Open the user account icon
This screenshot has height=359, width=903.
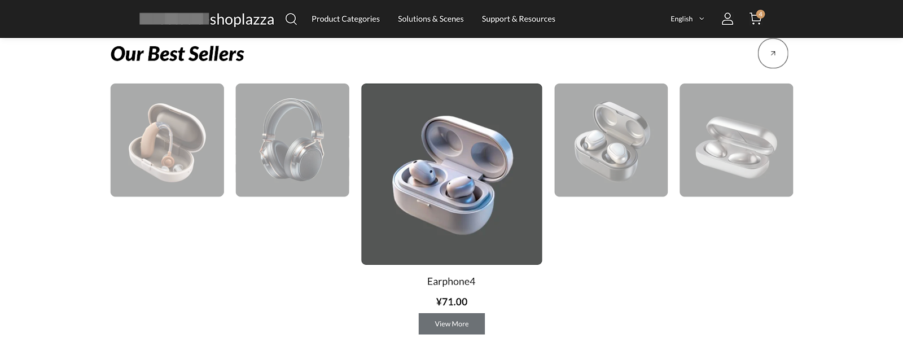727,19
